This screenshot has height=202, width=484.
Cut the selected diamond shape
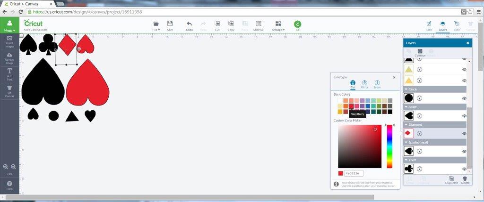217,25
